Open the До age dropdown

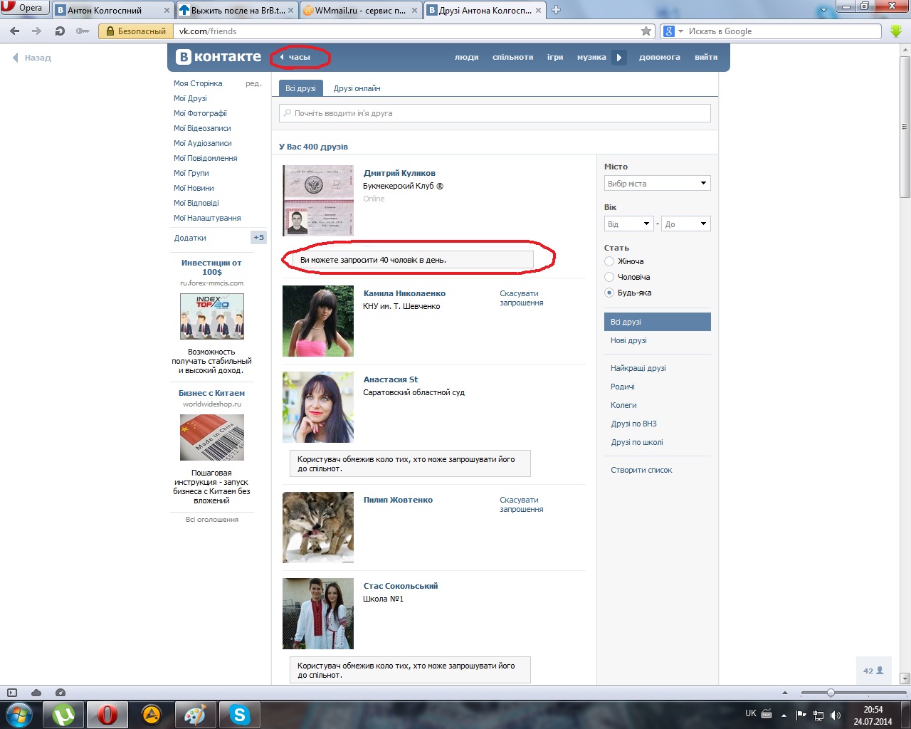click(686, 224)
